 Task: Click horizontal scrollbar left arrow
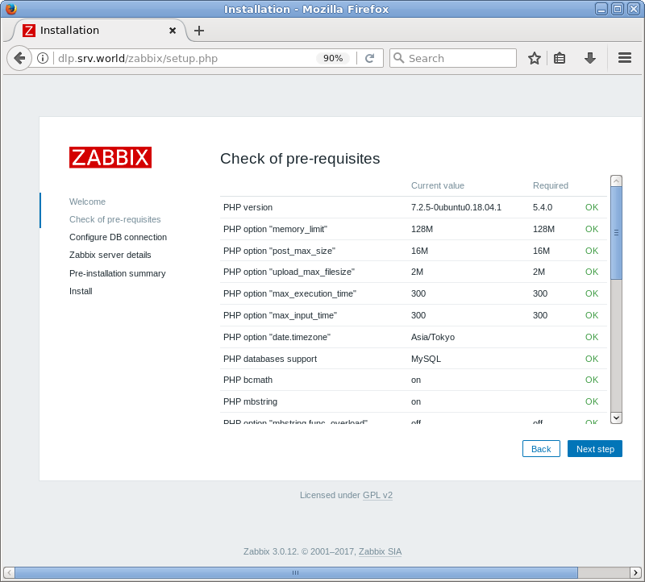(x=9, y=572)
